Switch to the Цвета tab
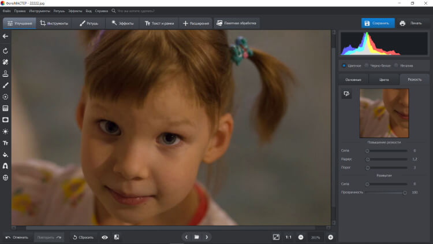Screen dimensions: 433x244 pos(384,79)
